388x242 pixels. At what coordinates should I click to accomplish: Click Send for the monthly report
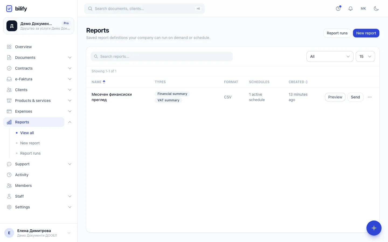coord(355,97)
